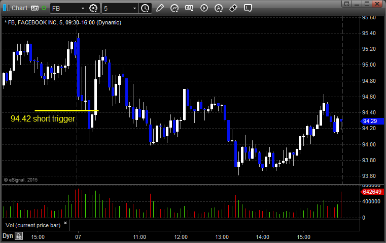Click the trade arrows icon
386x243 pixels.
coord(233,8)
